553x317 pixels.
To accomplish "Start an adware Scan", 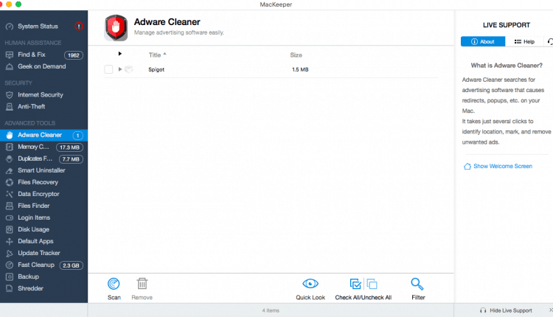I will 114,289.
